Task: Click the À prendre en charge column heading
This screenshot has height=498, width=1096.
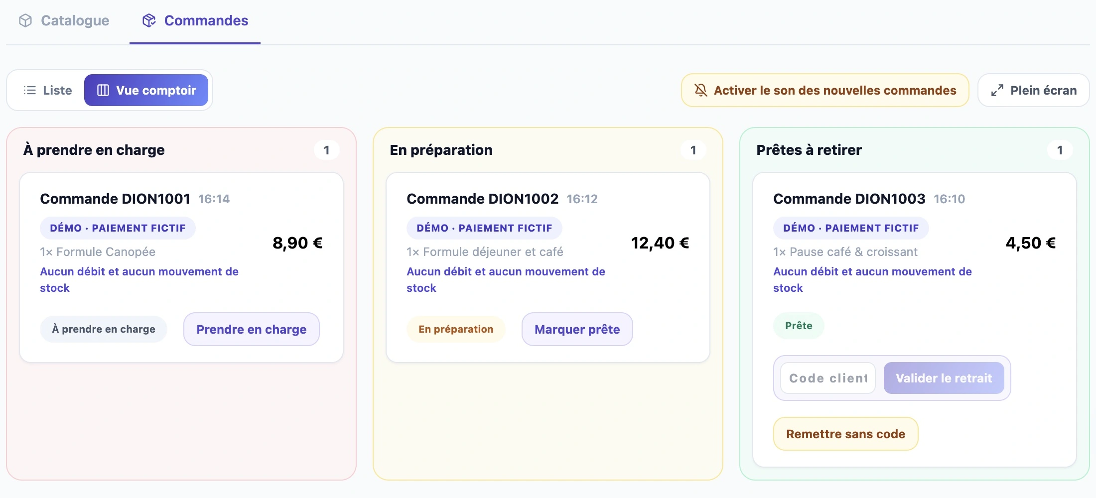Action: [94, 150]
